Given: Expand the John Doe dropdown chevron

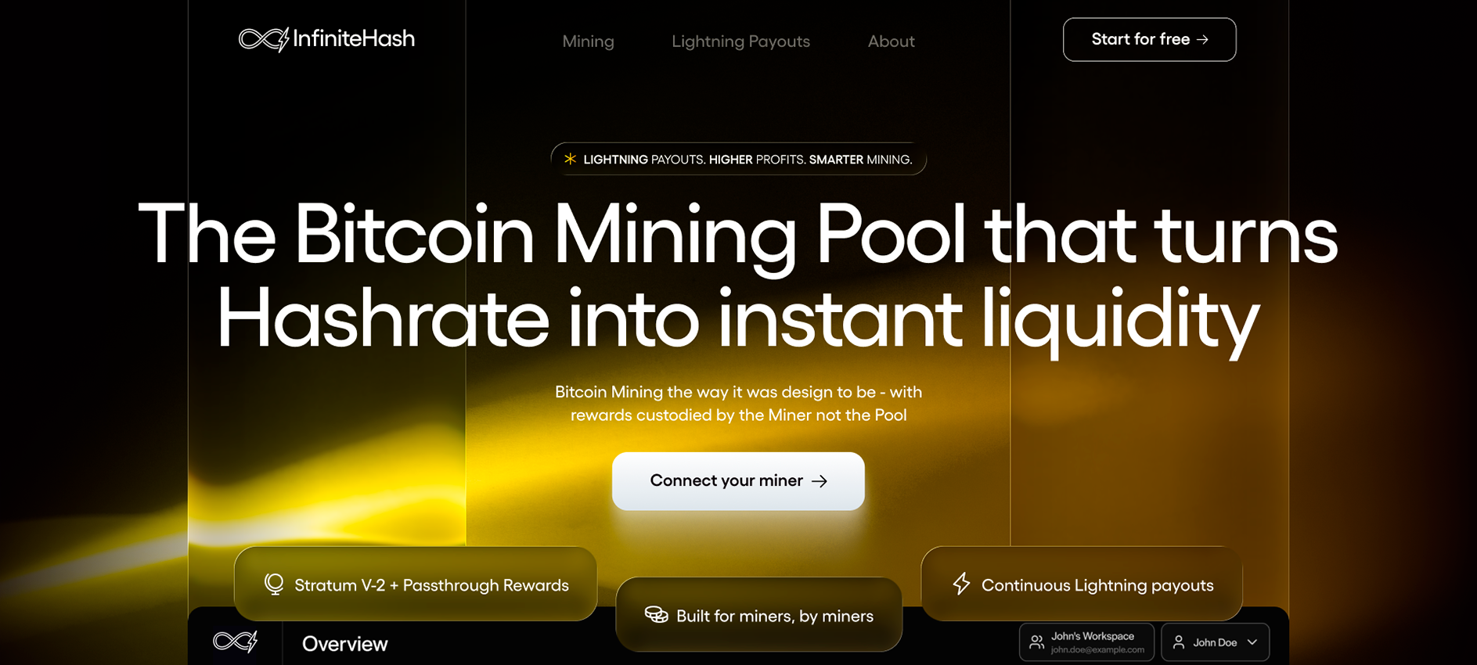Looking at the screenshot, I should coord(1252,642).
